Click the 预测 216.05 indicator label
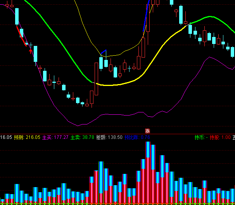Screen dimensions: 235x205 click(27, 137)
